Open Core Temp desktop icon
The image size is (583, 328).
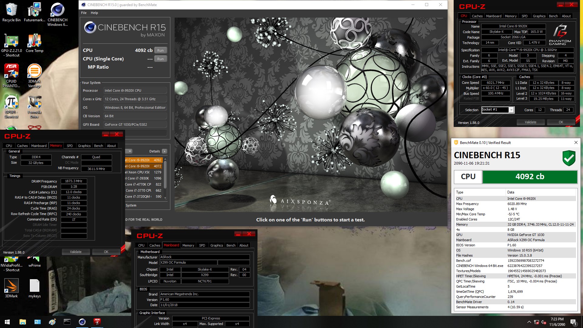(34, 43)
